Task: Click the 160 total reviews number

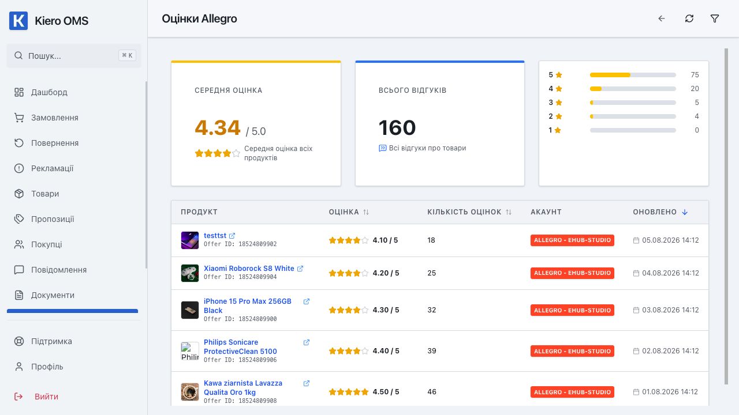Action: 397,128
